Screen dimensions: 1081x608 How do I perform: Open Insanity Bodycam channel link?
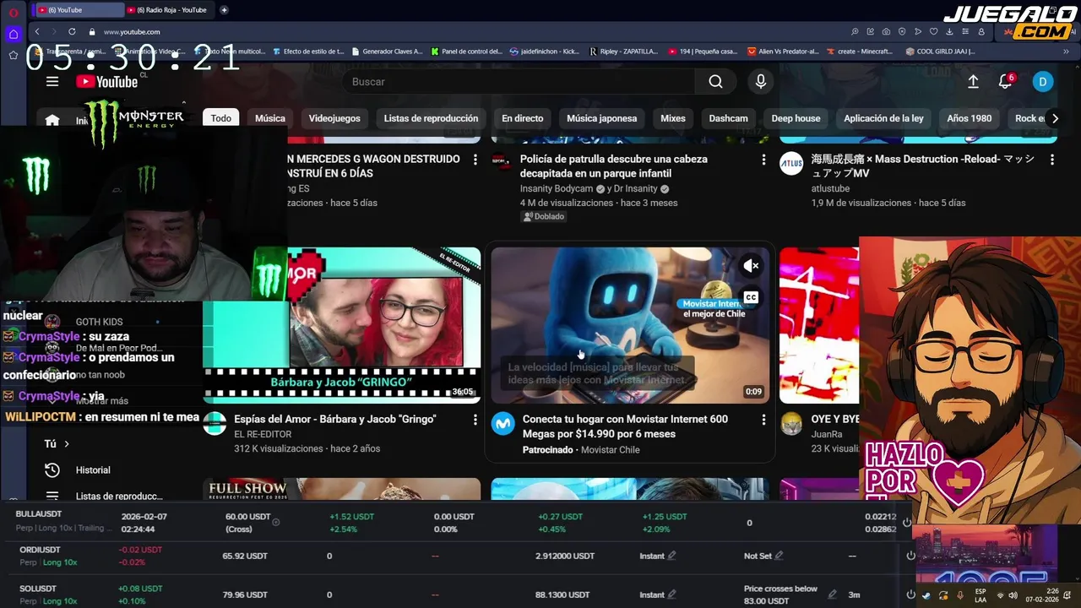(557, 189)
